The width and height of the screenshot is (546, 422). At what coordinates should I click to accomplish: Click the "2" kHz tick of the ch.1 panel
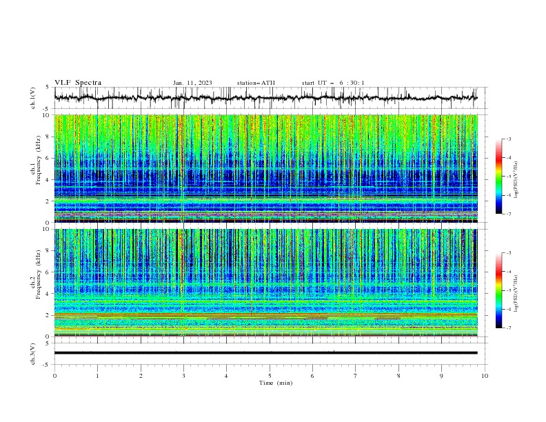49,201
